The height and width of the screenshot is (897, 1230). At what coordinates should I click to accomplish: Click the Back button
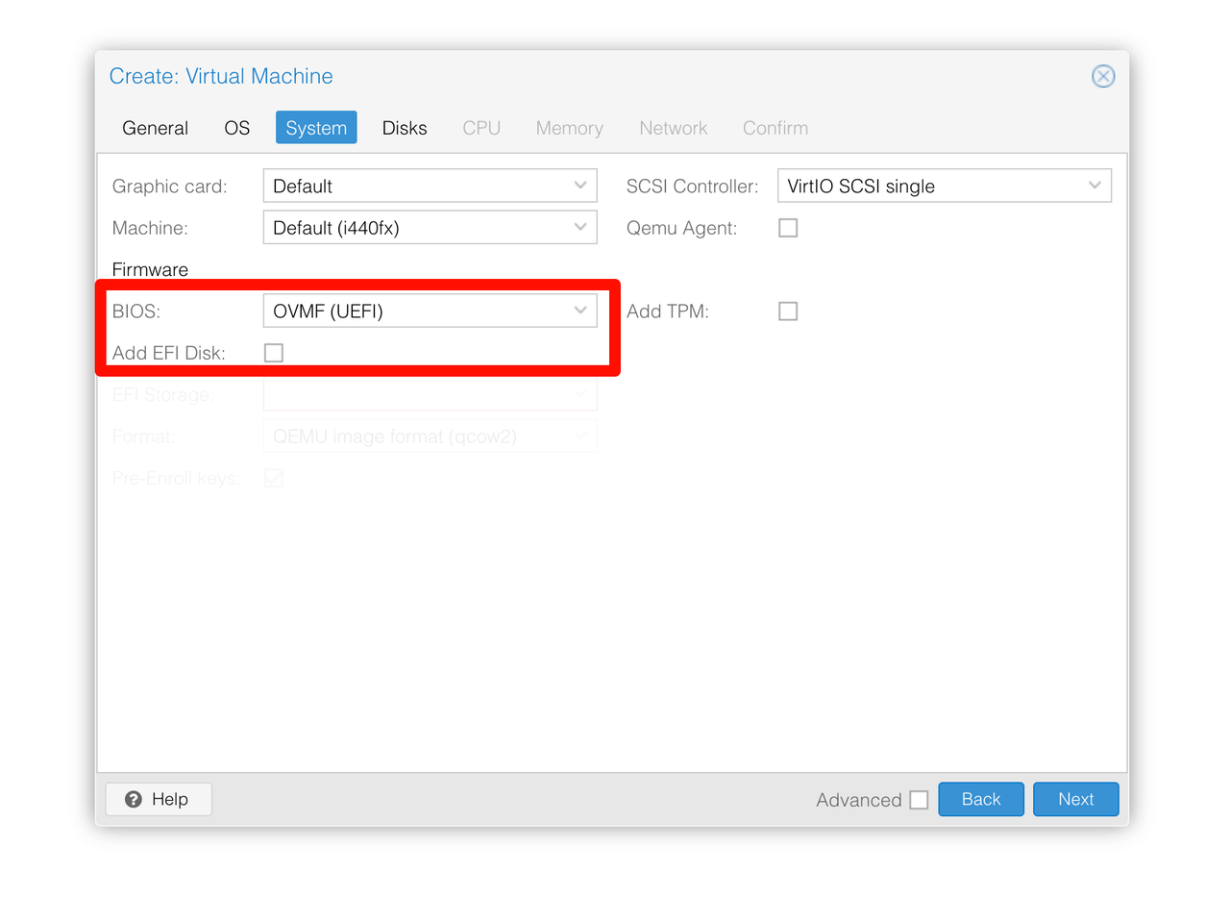[x=980, y=799]
